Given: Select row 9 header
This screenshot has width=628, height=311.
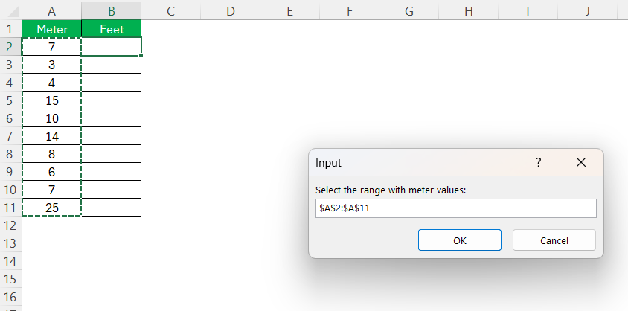Looking at the screenshot, I should click(x=11, y=172).
